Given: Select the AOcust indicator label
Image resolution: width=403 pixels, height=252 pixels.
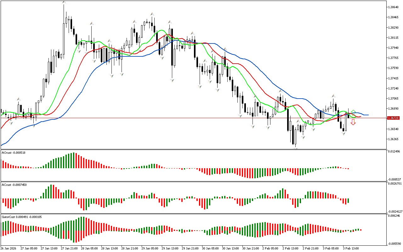Looking at the screenshot, I should click(14, 153).
